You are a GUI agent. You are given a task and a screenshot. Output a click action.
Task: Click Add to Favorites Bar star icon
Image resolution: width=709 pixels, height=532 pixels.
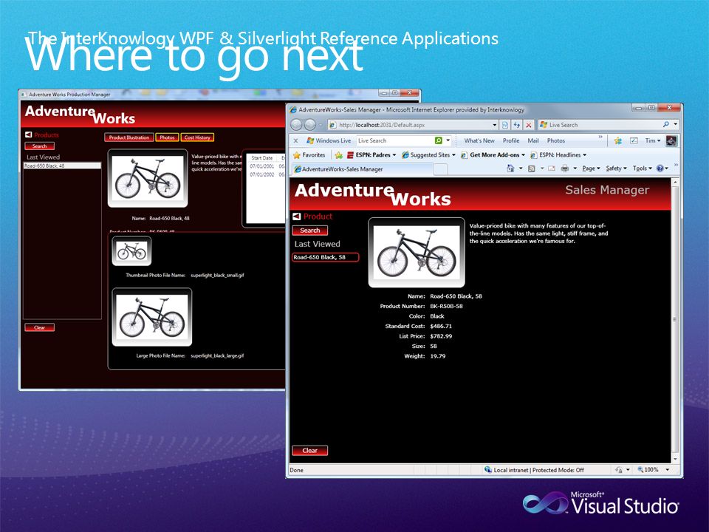[339, 155]
